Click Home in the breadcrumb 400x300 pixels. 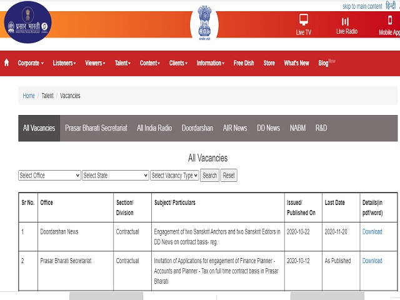click(x=29, y=96)
